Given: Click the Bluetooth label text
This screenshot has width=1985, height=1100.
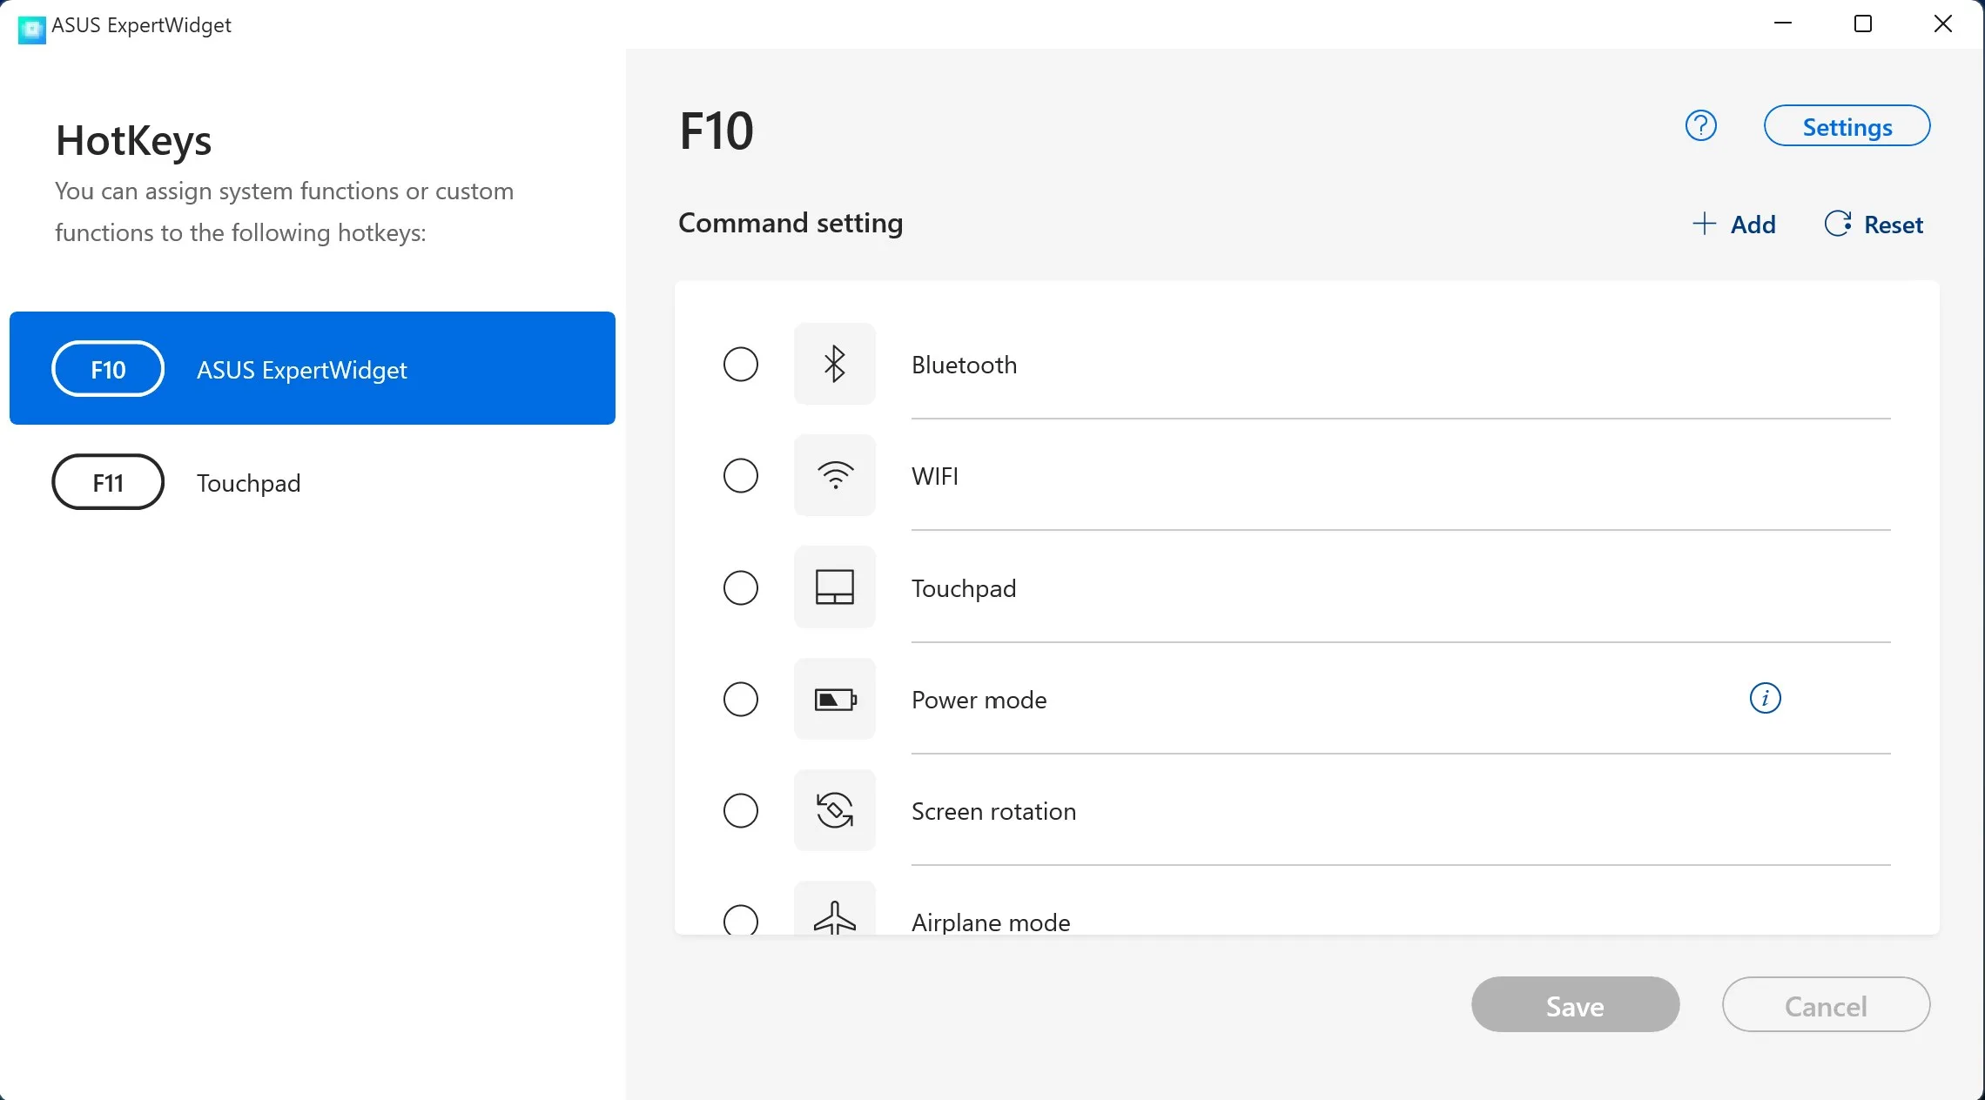Looking at the screenshot, I should [x=964, y=365].
